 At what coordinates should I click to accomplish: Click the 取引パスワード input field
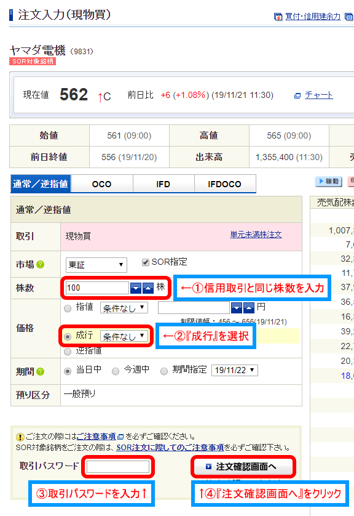click(x=118, y=467)
